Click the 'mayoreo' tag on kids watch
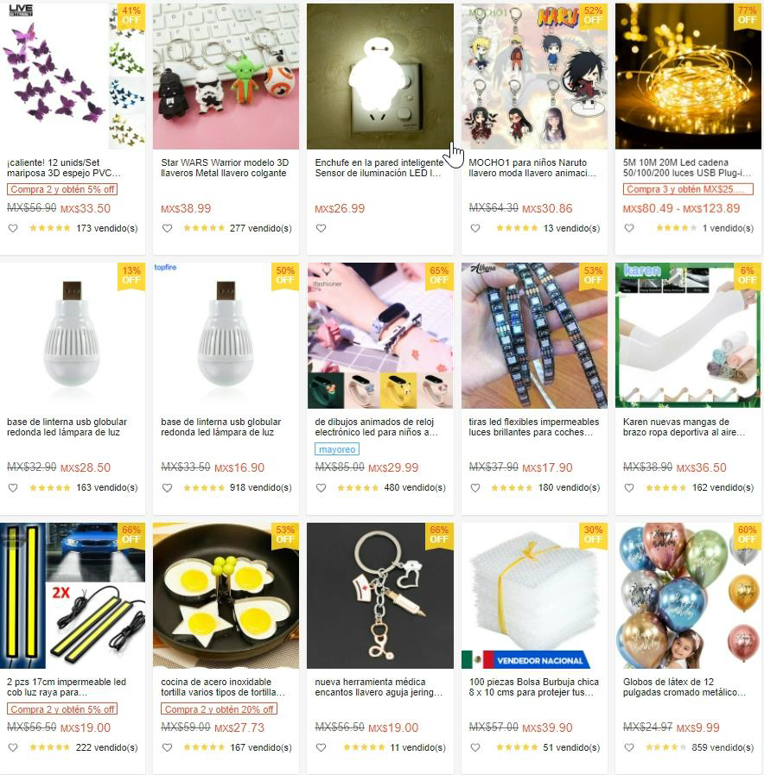 coord(337,449)
